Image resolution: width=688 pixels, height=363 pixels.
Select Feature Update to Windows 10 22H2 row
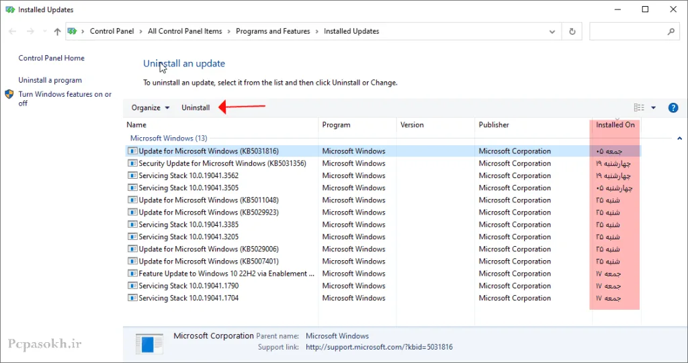coord(382,274)
